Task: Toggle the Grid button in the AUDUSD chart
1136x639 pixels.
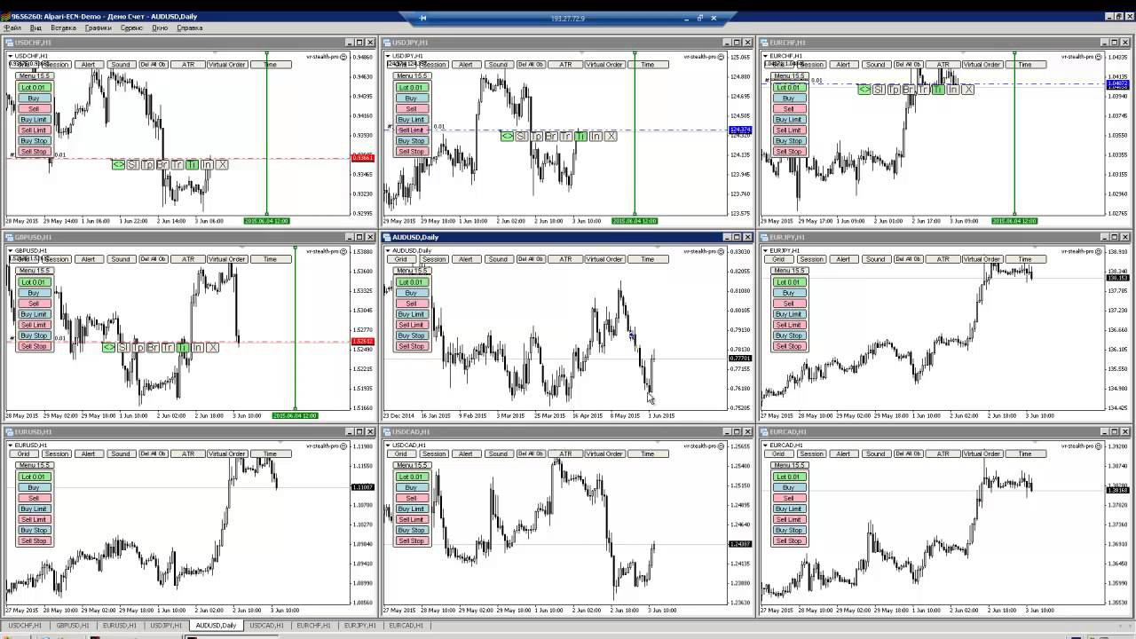Action: tap(401, 259)
